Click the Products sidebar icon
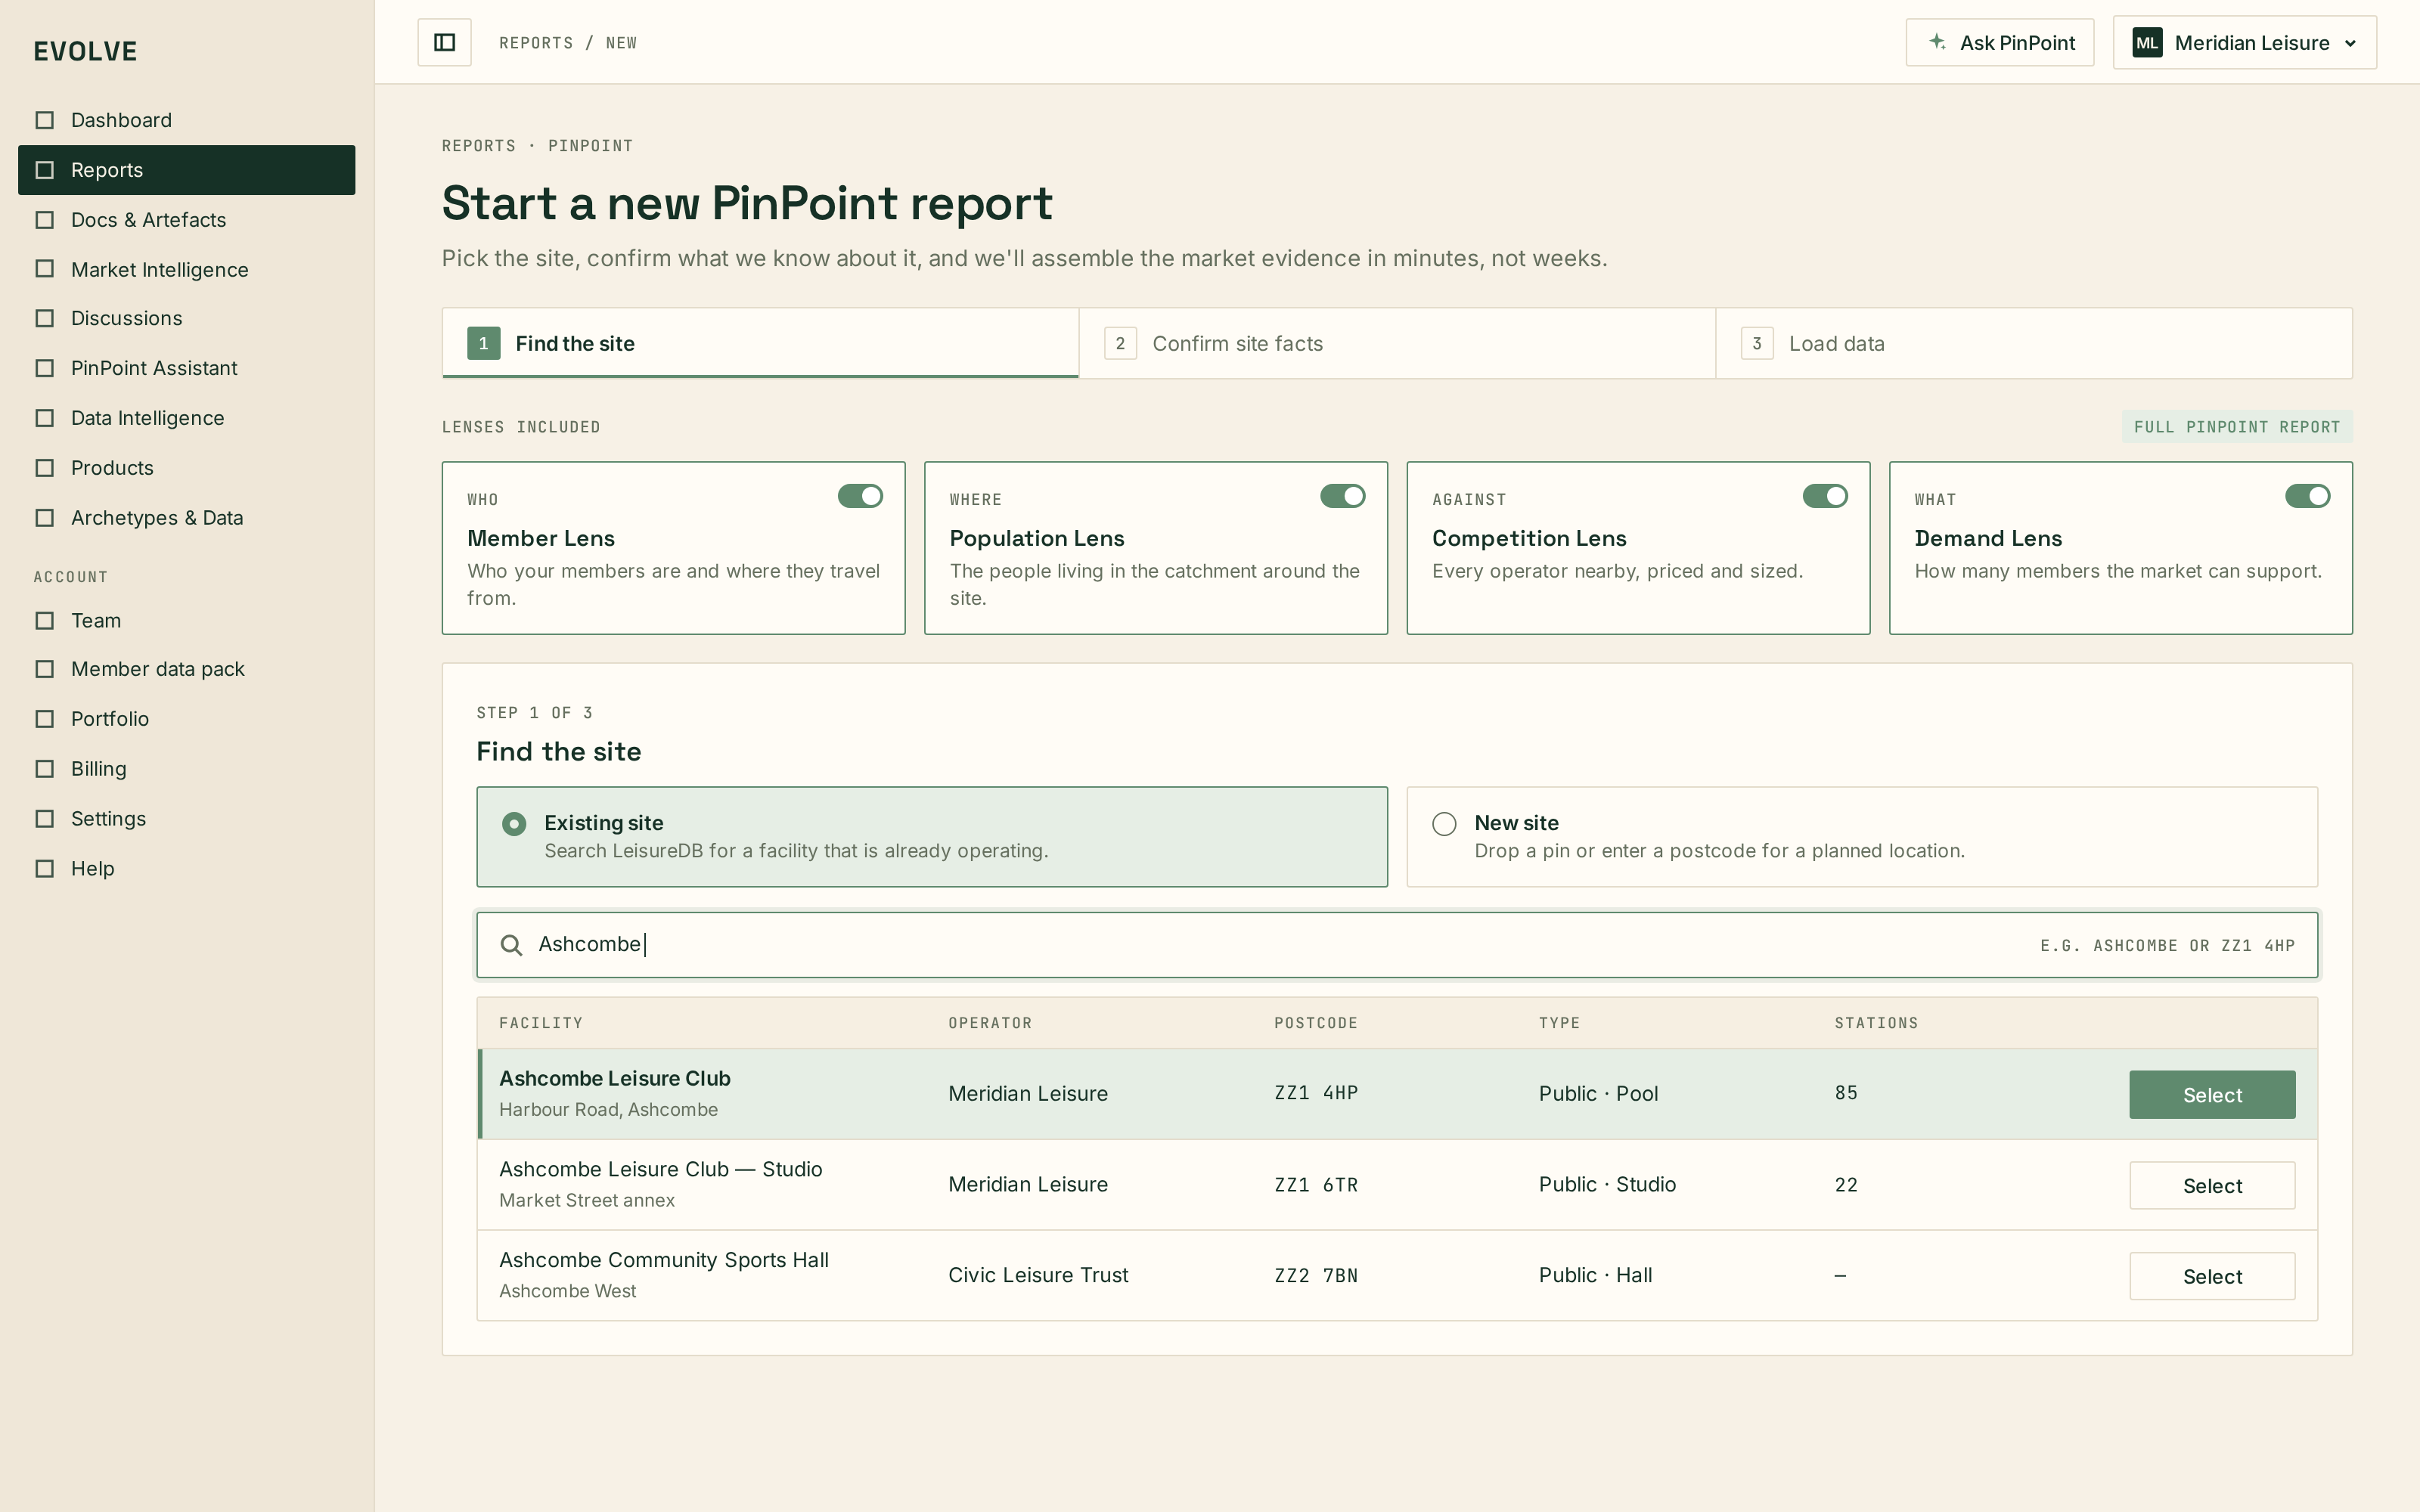Image resolution: width=2420 pixels, height=1512 pixels. (44, 468)
